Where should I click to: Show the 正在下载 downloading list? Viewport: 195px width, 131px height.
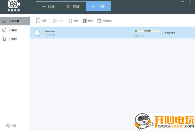[15, 21]
